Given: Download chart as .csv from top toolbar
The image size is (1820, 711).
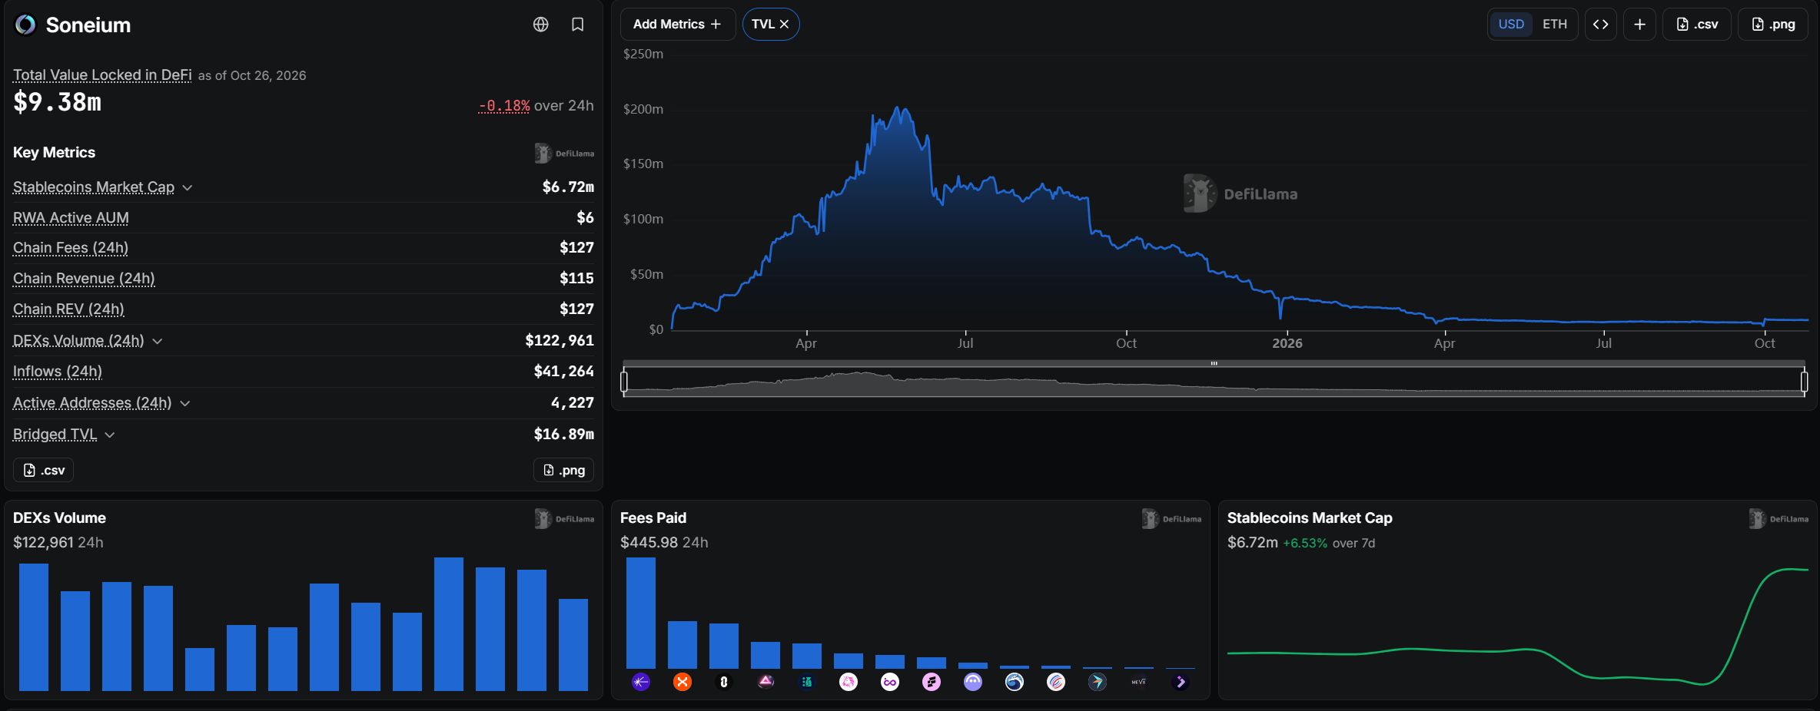Looking at the screenshot, I should pos(1697,24).
